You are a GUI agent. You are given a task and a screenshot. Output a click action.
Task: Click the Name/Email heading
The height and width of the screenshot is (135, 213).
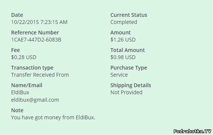click(27, 85)
